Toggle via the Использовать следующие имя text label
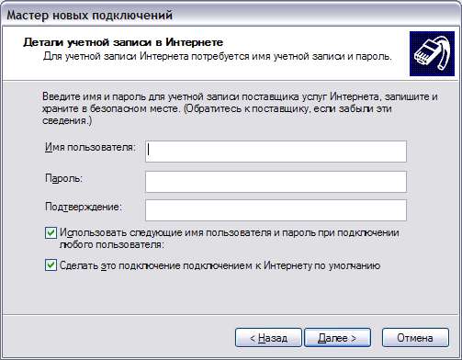The image size is (462, 360). pos(230,239)
